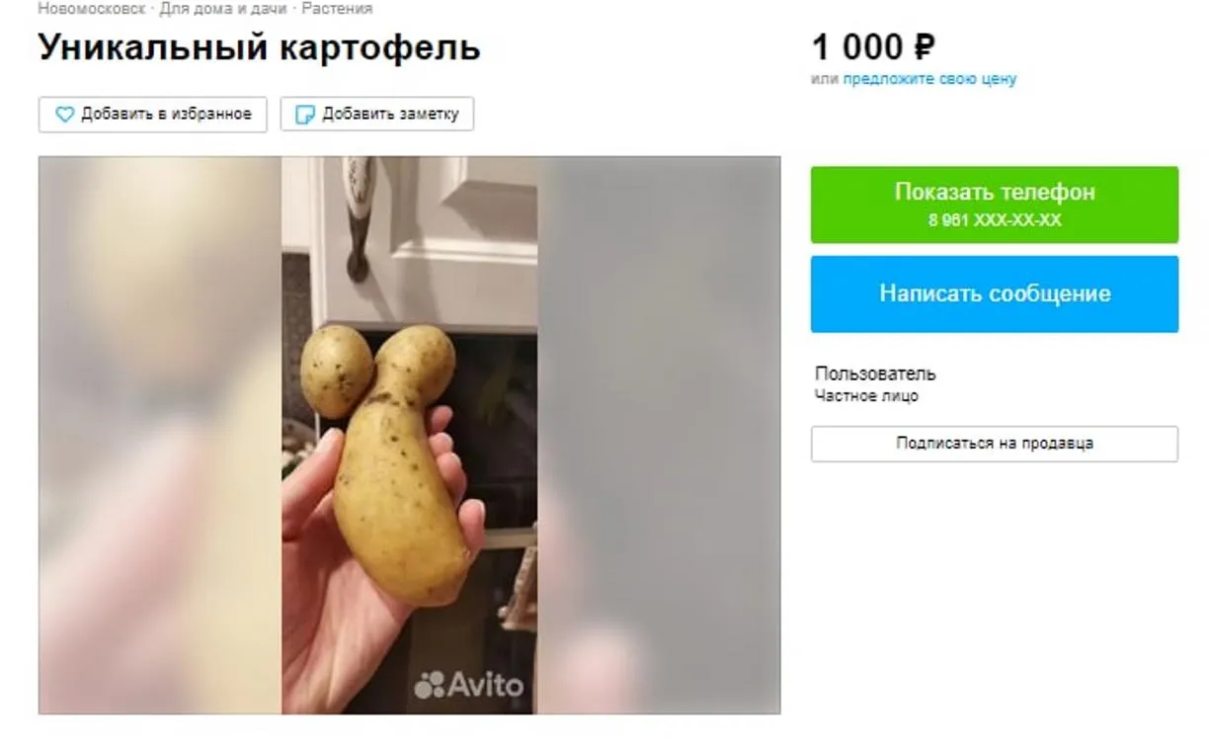The height and width of the screenshot is (747, 1209).
Task: Click the Уникальный картофель listing title
Action: (x=259, y=47)
